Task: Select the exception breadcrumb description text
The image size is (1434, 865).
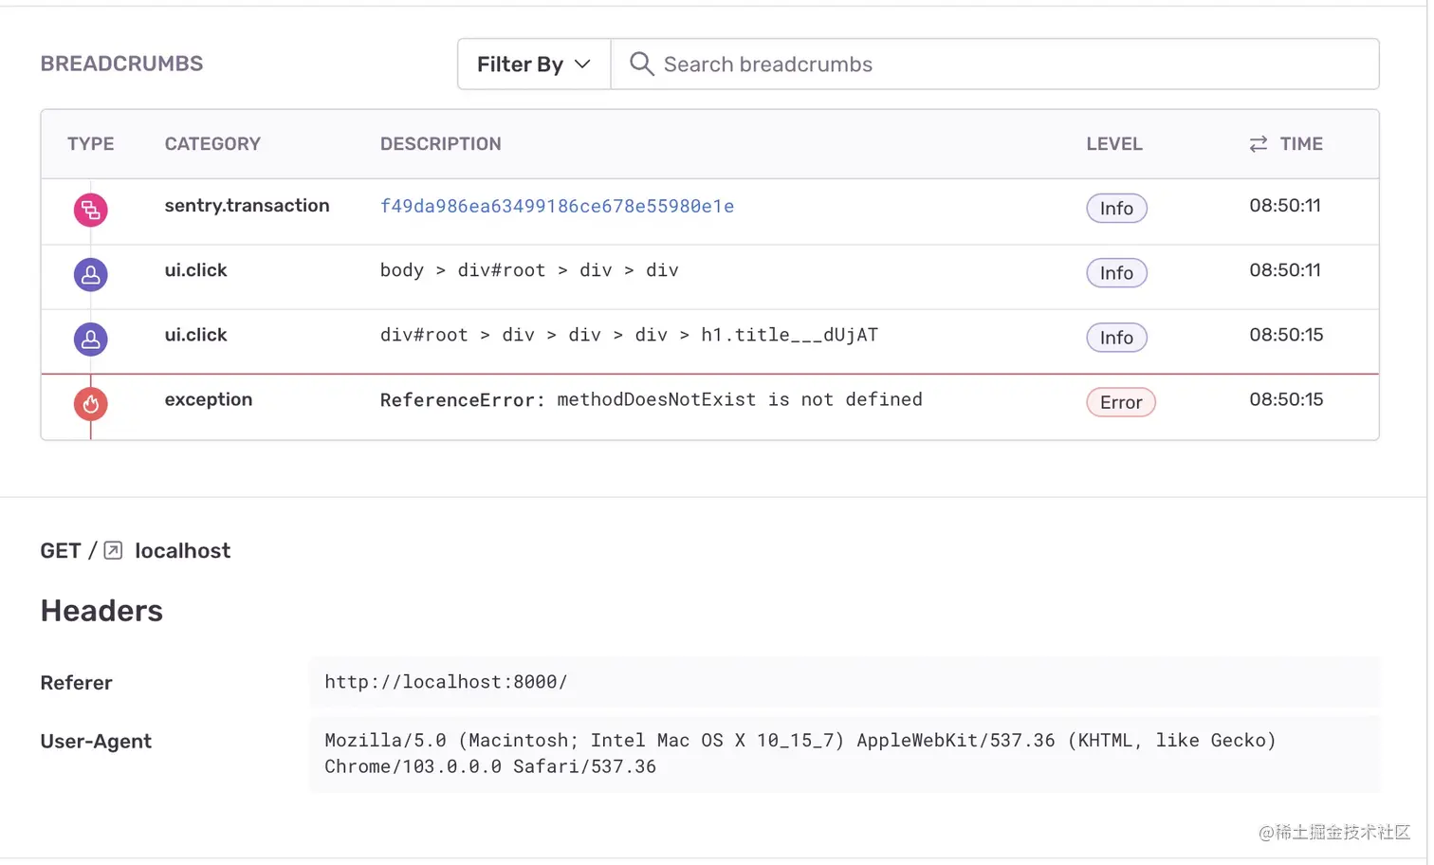Action: coord(651,400)
